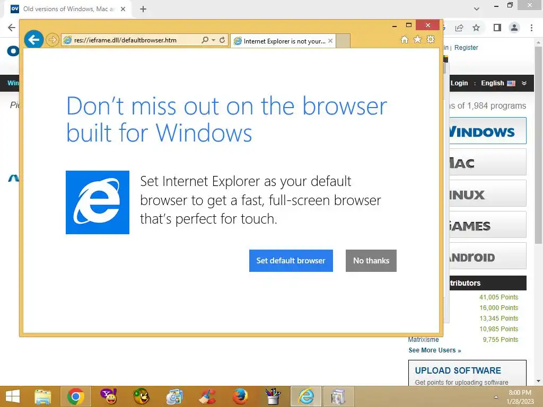
Task: Open the English language selector
Action: pyautogui.click(x=498, y=83)
